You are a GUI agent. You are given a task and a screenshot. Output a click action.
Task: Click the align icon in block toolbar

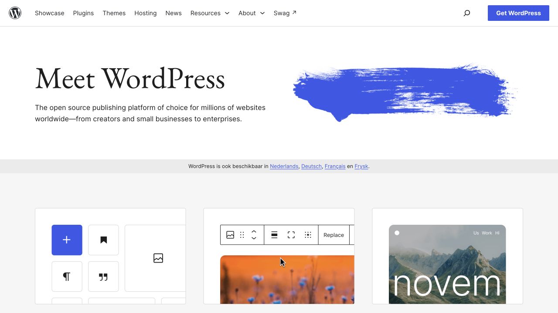click(275, 235)
